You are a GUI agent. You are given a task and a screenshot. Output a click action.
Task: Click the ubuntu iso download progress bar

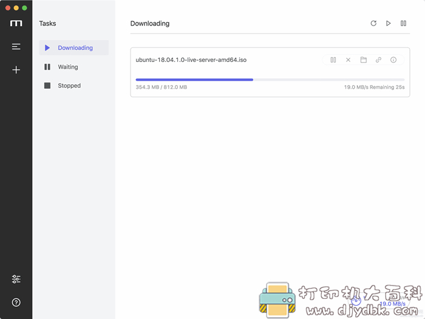[x=270, y=80]
